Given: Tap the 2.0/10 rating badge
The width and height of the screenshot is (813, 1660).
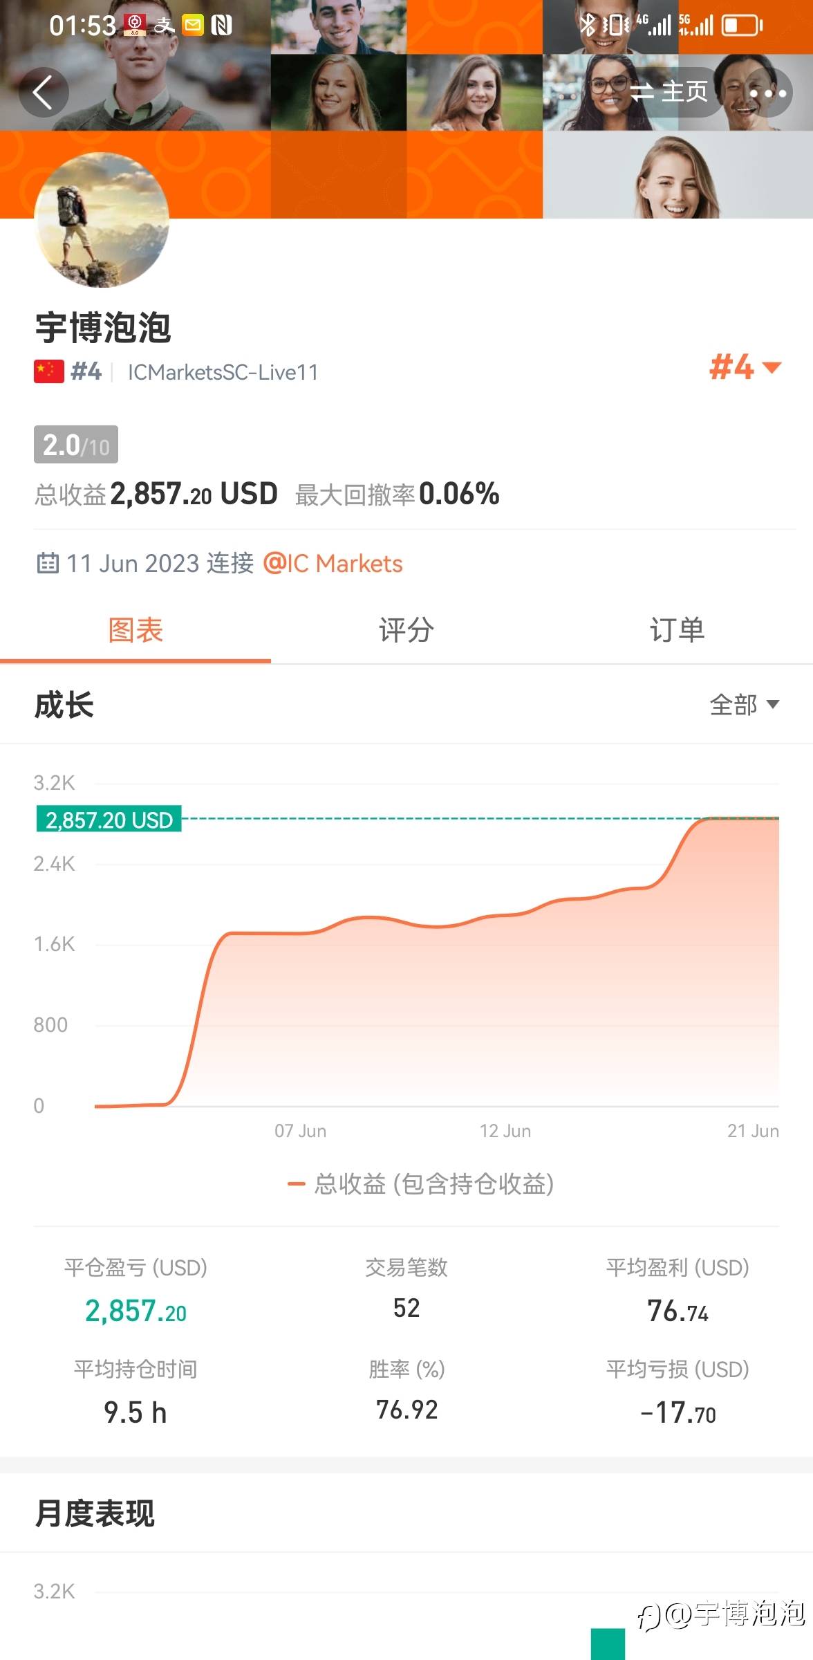Looking at the screenshot, I should coord(76,445).
